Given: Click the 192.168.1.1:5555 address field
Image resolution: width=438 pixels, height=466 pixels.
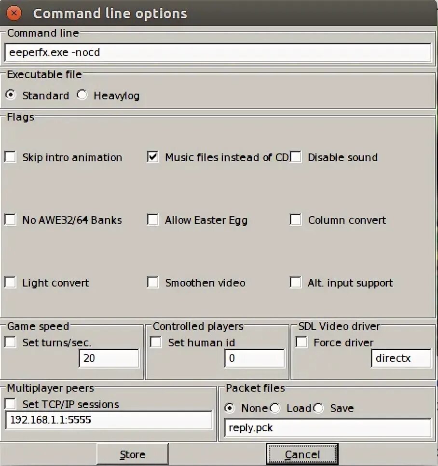Looking at the screenshot, I should pos(109,420).
